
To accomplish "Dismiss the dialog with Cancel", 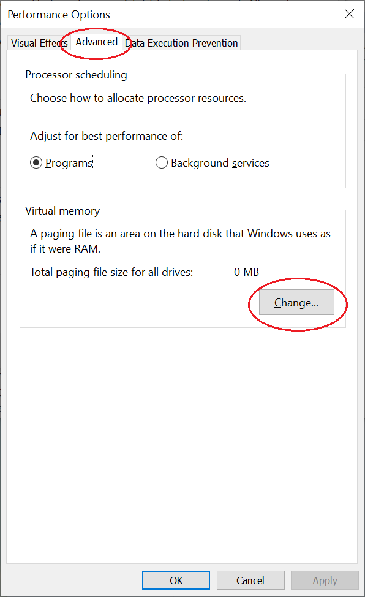I will 250,580.
